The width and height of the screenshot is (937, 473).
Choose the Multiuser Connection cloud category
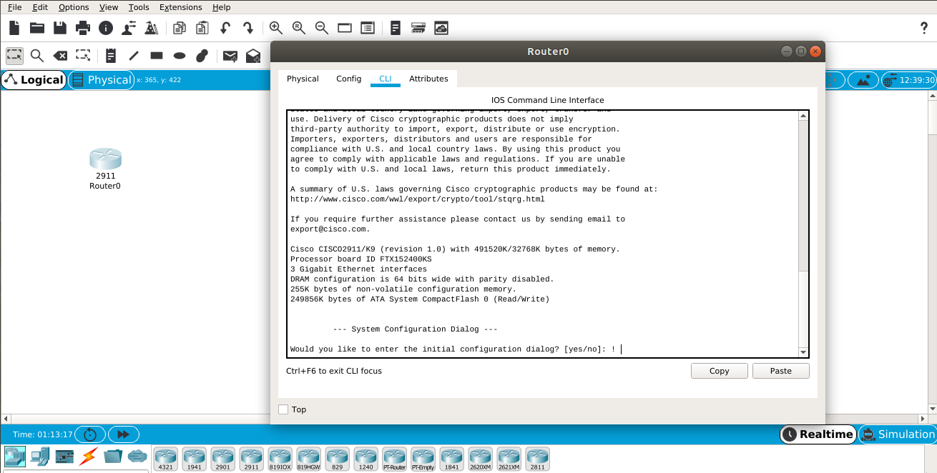tap(137, 456)
